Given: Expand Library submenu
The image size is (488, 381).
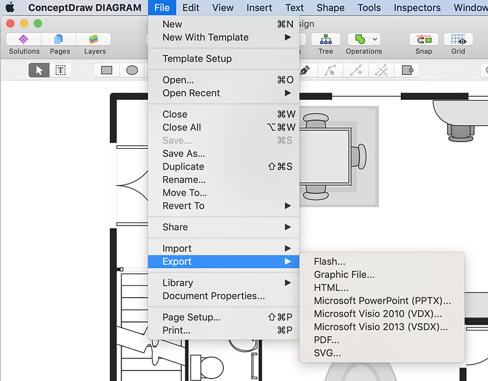Looking at the screenshot, I should point(223,283).
